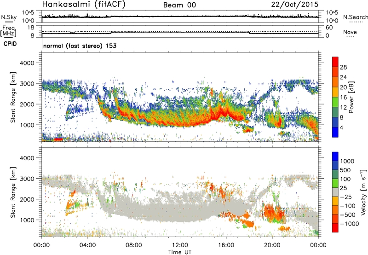Click the light green Velocity colorbar segment
This screenshot has height=255, width=368.
(x=335, y=183)
